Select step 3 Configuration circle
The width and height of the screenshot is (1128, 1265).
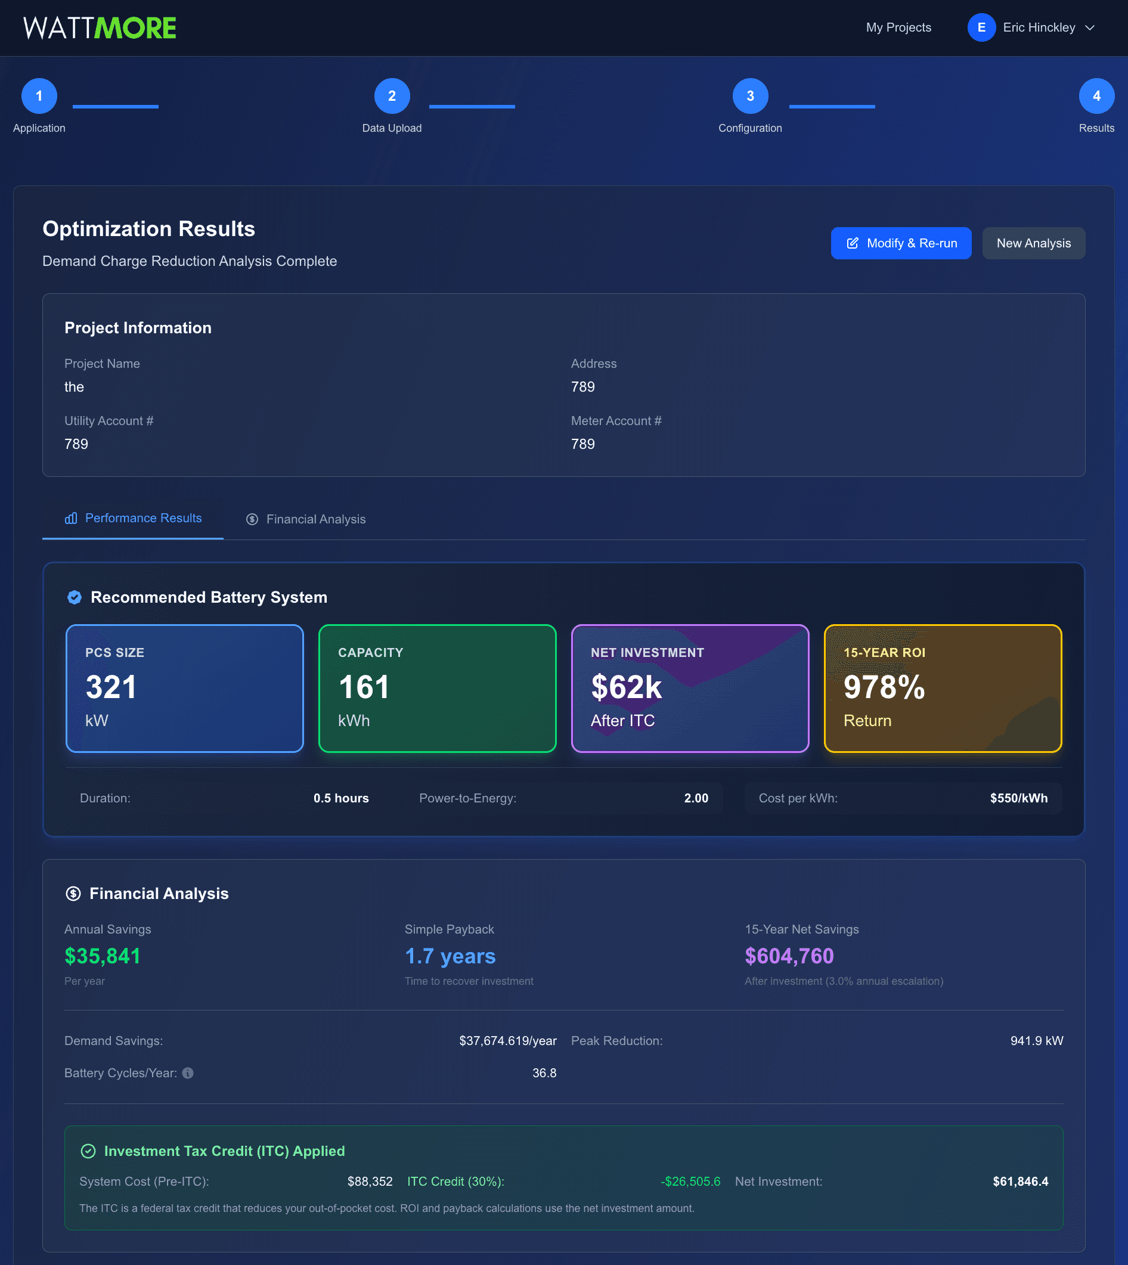pyautogui.click(x=750, y=95)
